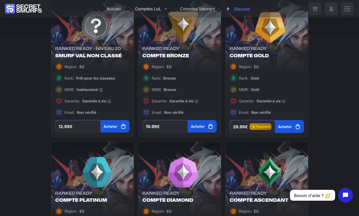Image resolution: width=359 pixels, height=216 pixels.
Task: Click the info icon beside MMR Indéterminé
Action: (x=101, y=90)
